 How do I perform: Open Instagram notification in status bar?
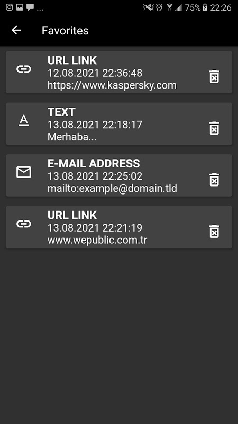9,7
